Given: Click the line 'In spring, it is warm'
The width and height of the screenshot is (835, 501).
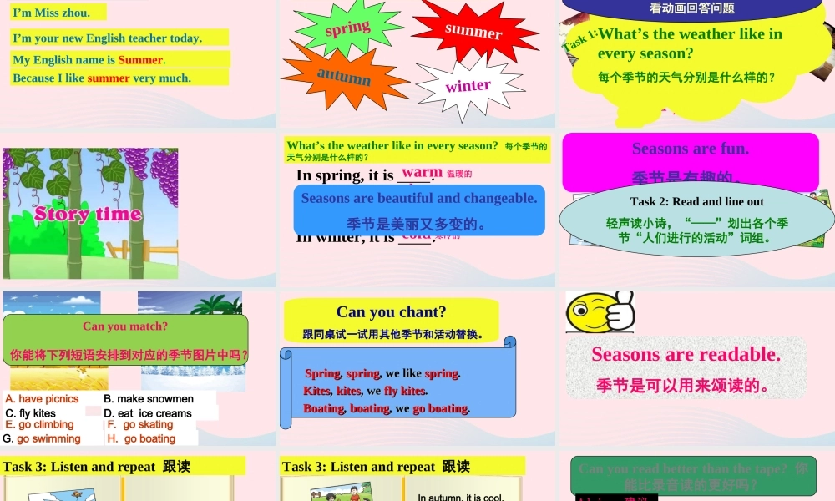Looking at the screenshot, I should click(369, 175).
